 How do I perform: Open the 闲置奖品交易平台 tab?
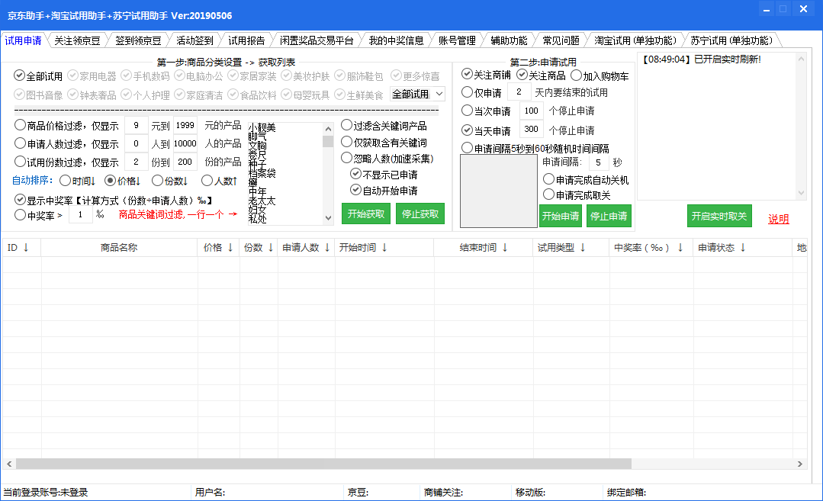pyautogui.click(x=317, y=40)
